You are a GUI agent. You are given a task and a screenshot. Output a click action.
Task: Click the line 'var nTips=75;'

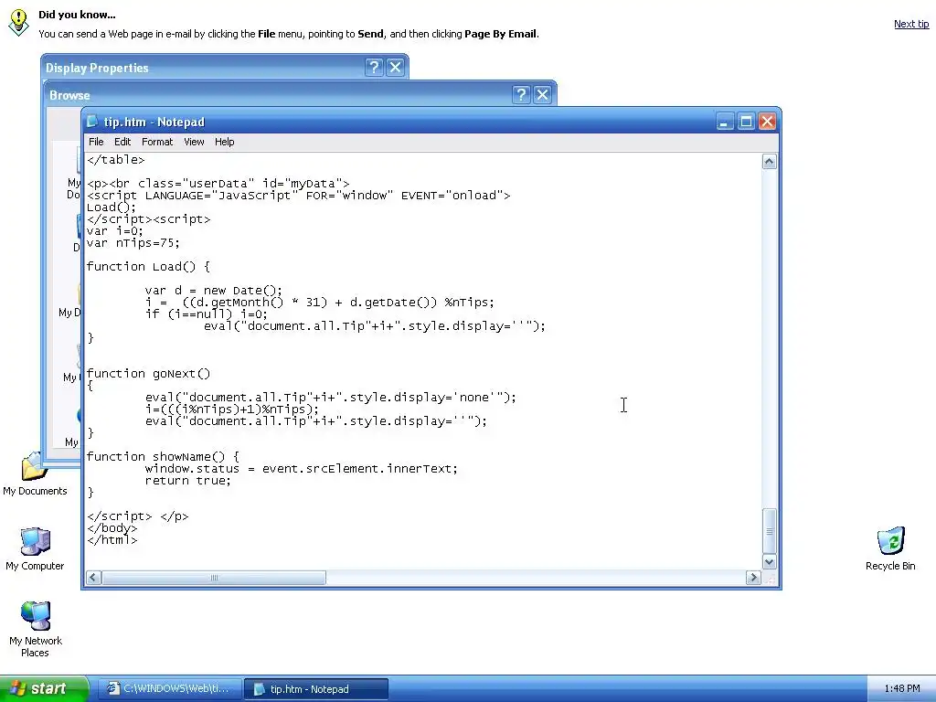coord(133,243)
